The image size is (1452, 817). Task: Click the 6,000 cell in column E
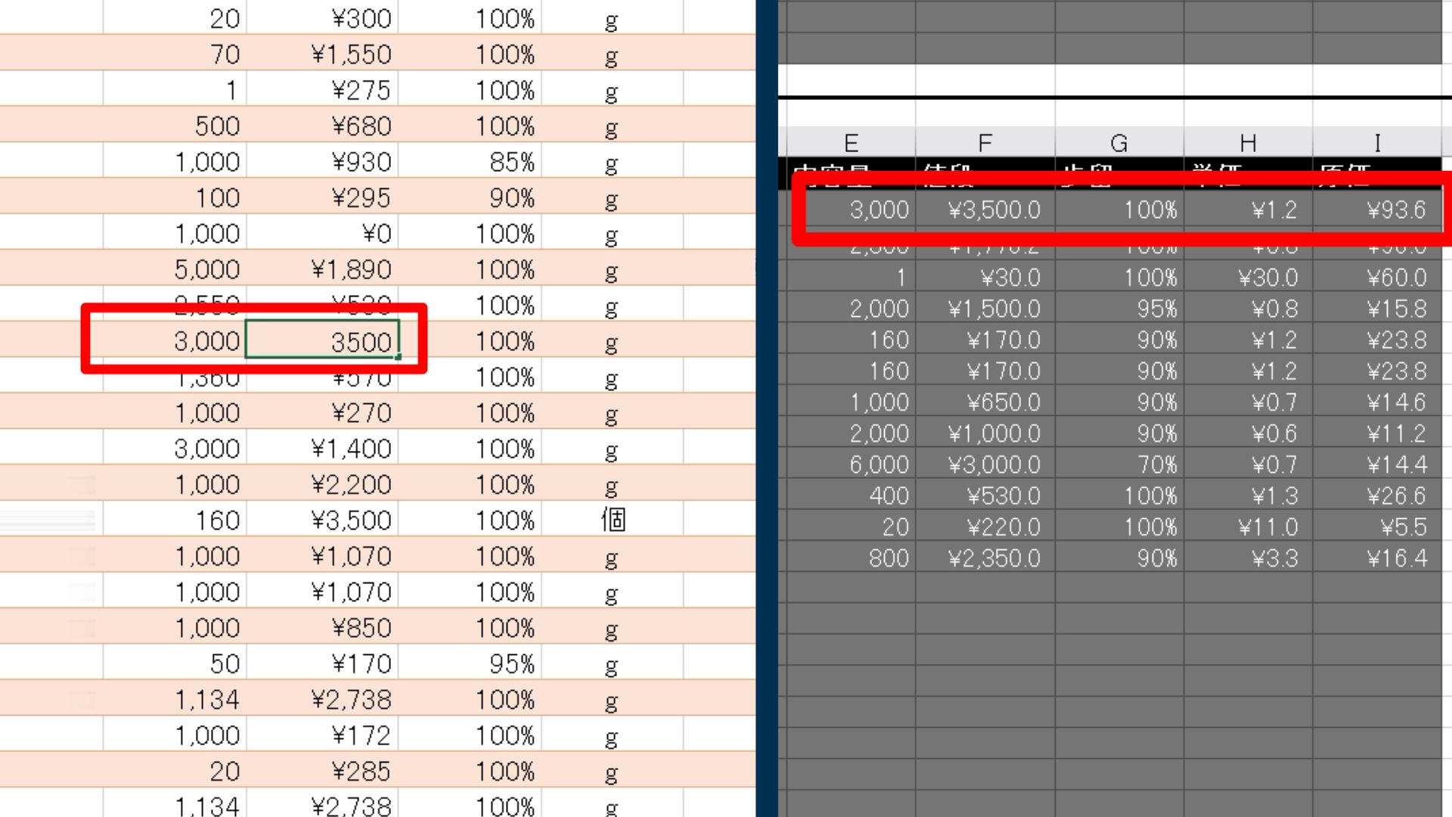click(x=851, y=464)
